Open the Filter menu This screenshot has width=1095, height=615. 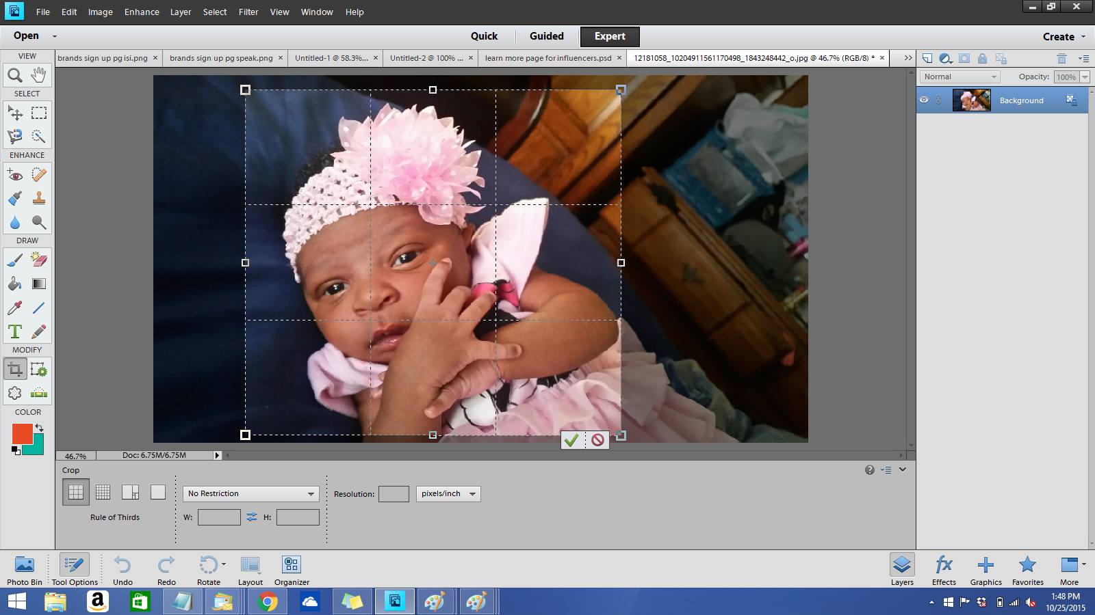[248, 12]
